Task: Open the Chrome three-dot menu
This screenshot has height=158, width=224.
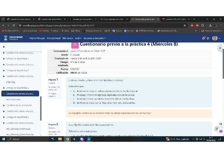Action: point(221,25)
